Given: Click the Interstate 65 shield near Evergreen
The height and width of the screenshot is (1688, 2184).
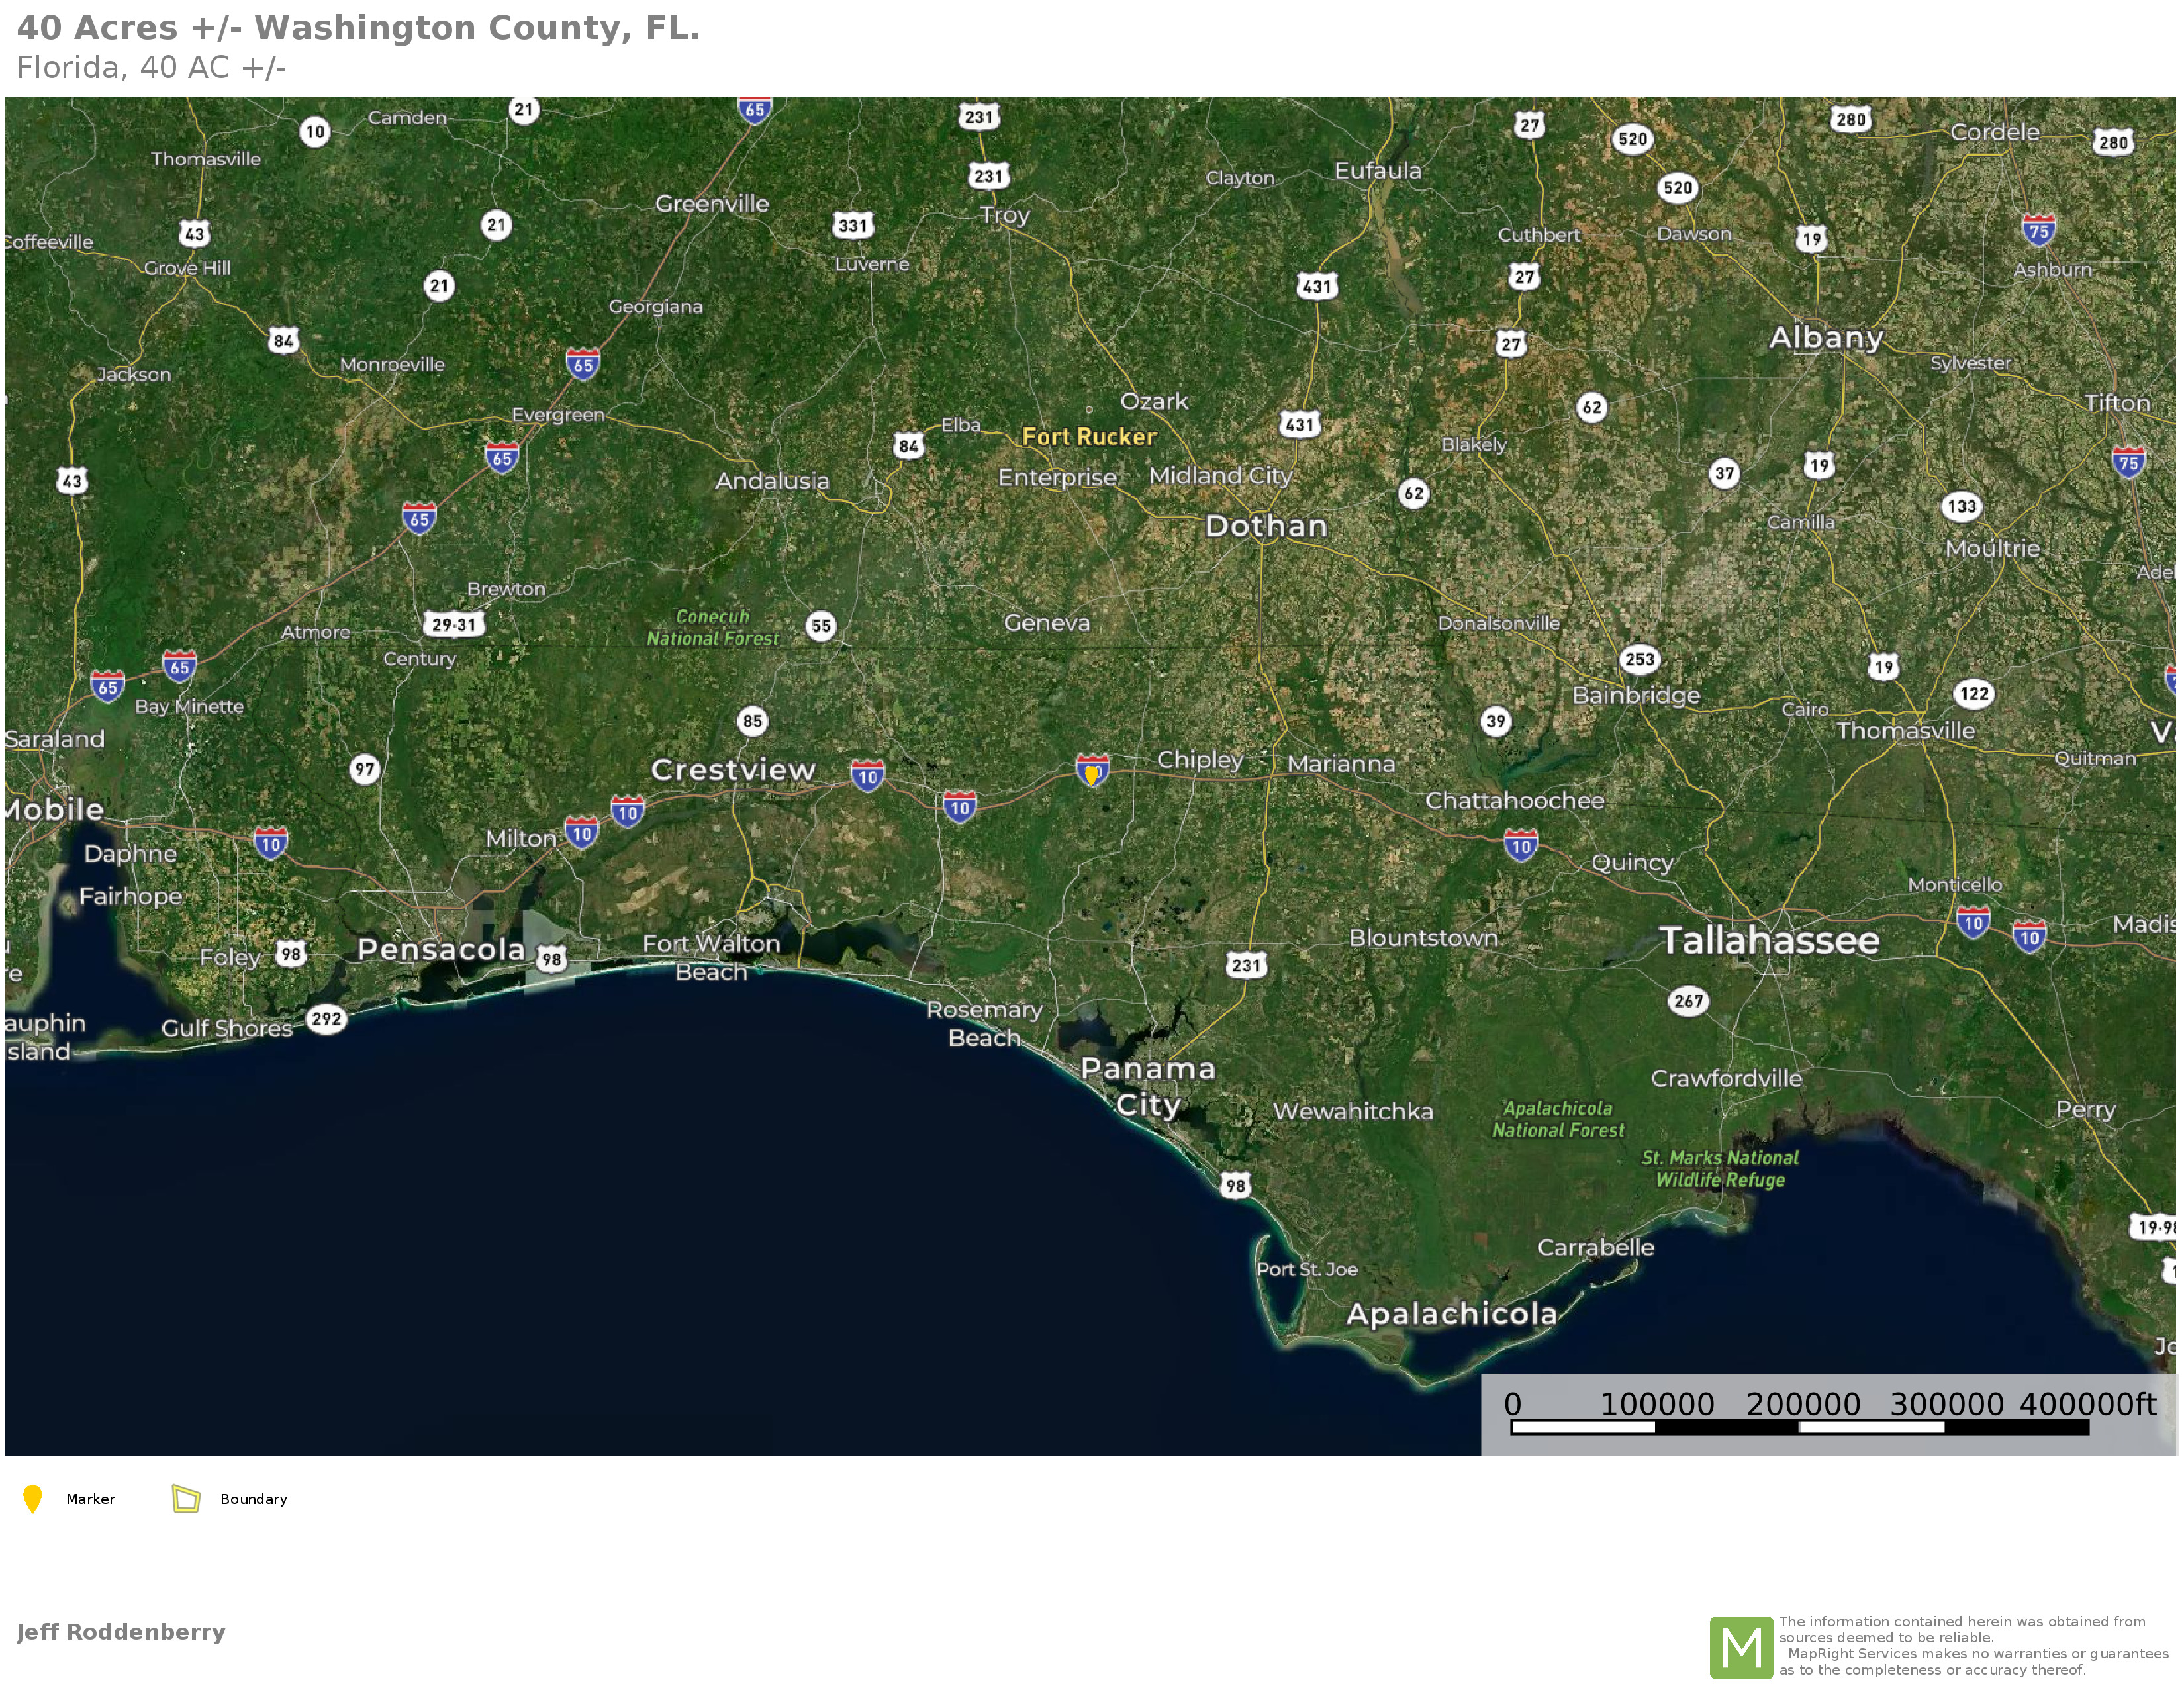Looking at the screenshot, I should pos(502,458).
